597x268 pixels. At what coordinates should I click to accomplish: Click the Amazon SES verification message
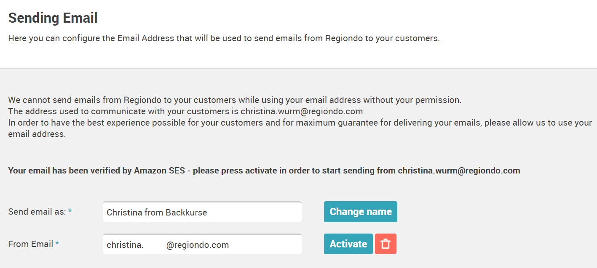point(264,171)
